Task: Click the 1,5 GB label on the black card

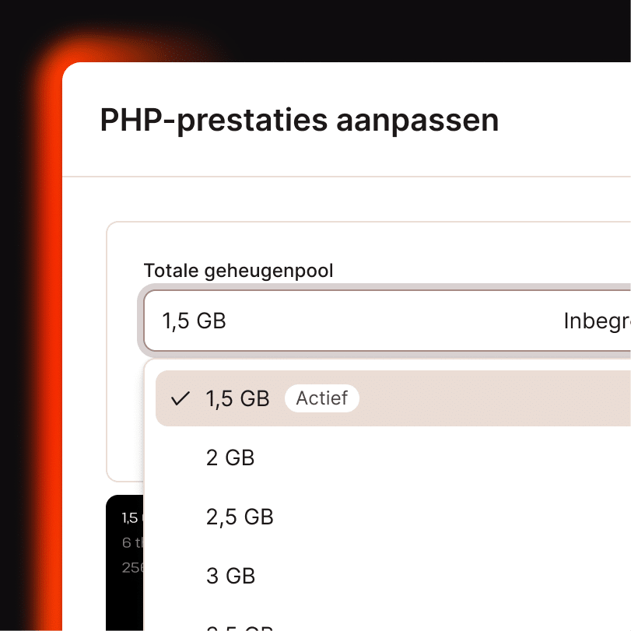Action: (x=131, y=517)
